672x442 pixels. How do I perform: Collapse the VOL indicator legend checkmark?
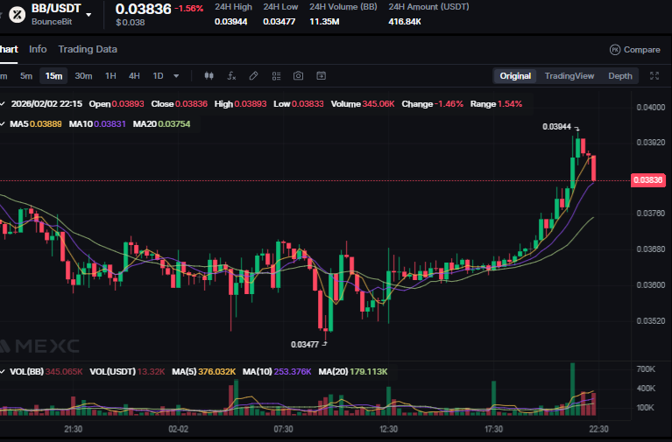coord(3,372)
